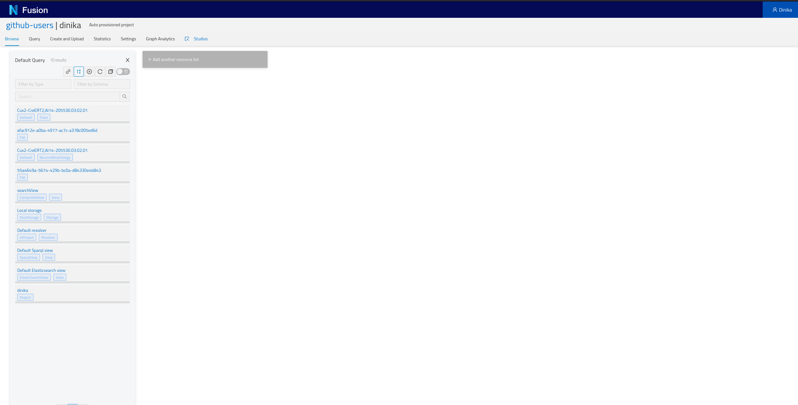Click the user profile icon top right
This screenshot has width=798, height=405.
pyautogui.click(x=775, y=9)
